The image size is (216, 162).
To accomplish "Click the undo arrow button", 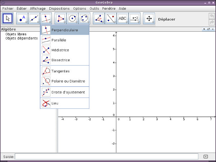I will [212, 16].
